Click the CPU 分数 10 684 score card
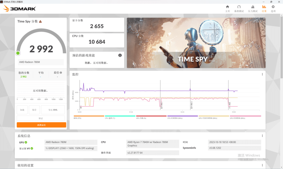The width and height of the screenshot is (283, 169). coord(97,40)
